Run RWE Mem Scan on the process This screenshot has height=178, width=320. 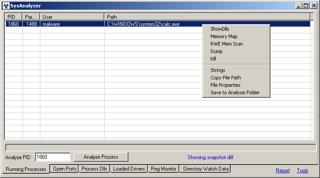(227, 44)
